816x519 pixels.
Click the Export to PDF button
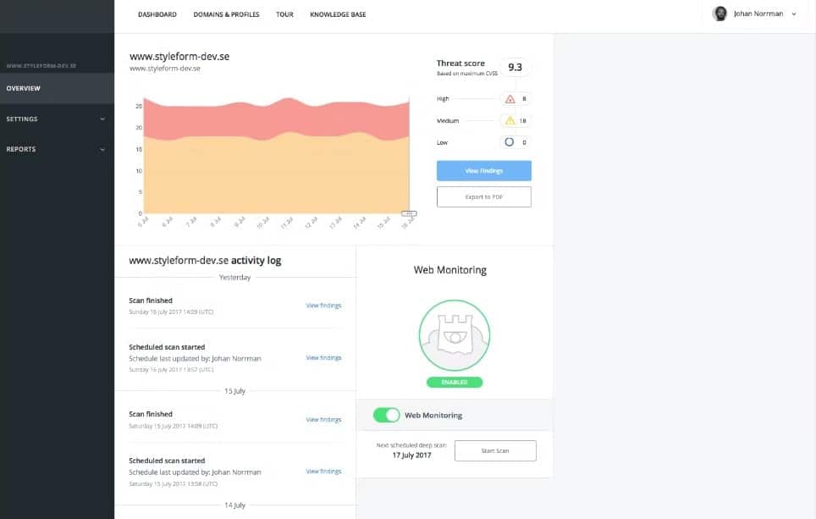click(x=484, y=196)
